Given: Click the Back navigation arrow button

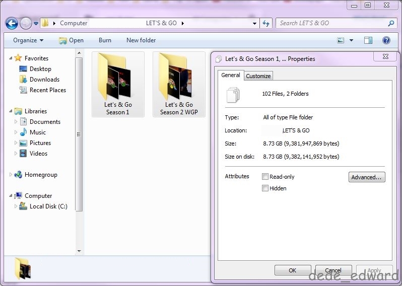Looking at the screenshot, I should coord(12,23).
